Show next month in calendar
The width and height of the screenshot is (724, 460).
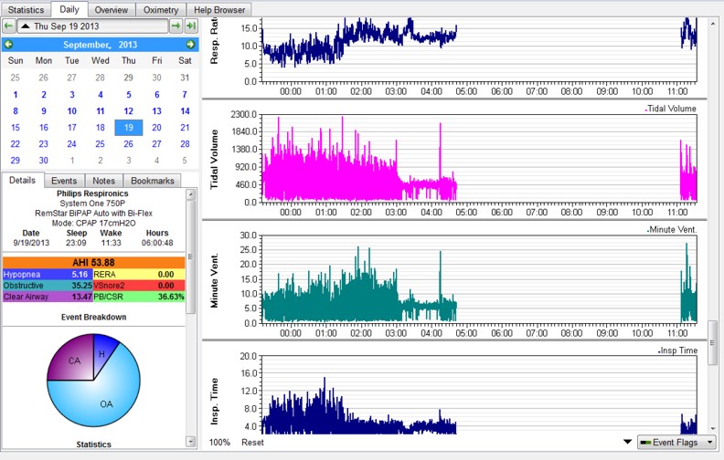pyautogui.click(x=190, y=45)
